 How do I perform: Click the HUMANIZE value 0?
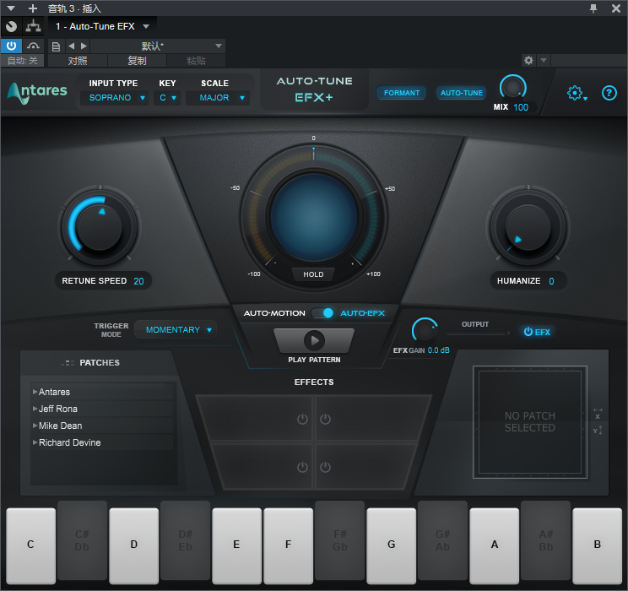[x=551, y=281]
